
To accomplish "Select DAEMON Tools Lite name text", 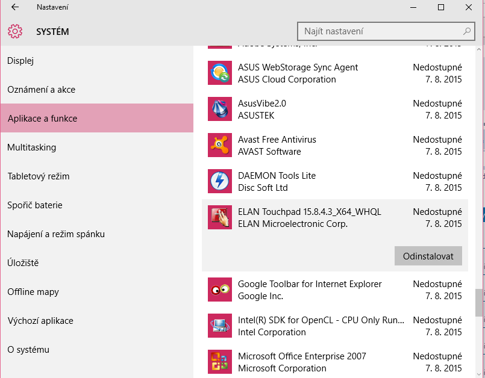I will pyautogui.click(x=277, y=176).
